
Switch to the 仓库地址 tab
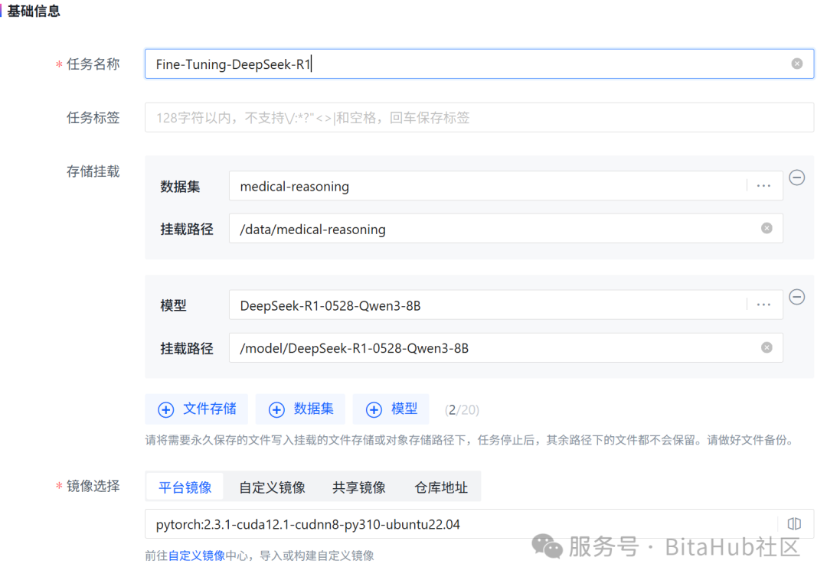(x=441, y=487)
